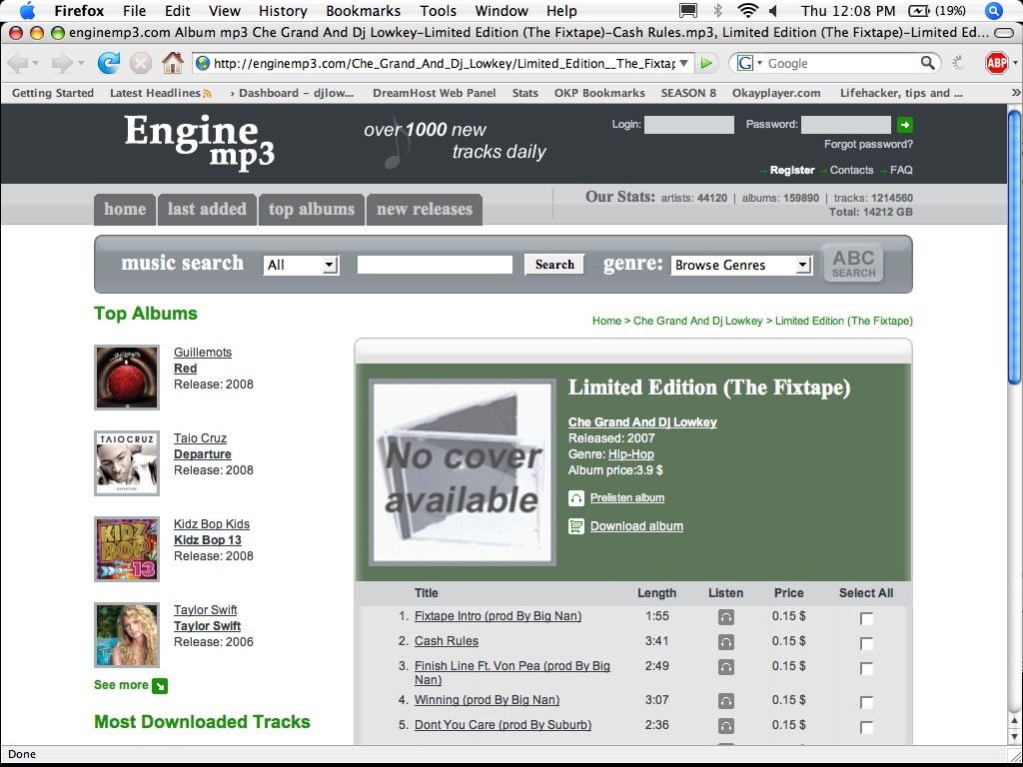Screen dimensions: 1023x767
Task: Open the Tools menu
Action: pyautogui.click(x=438, y=11)
